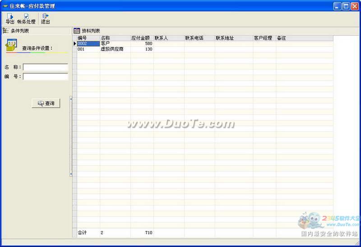Focus the 编号 input field
This screenshot has width=361, height=247.
point(45,77)
